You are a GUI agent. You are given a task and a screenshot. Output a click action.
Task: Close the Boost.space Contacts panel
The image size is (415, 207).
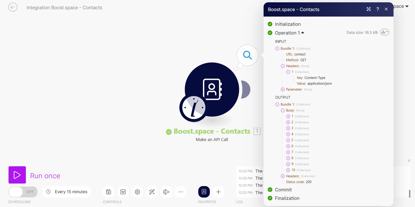tap(386, 9)
